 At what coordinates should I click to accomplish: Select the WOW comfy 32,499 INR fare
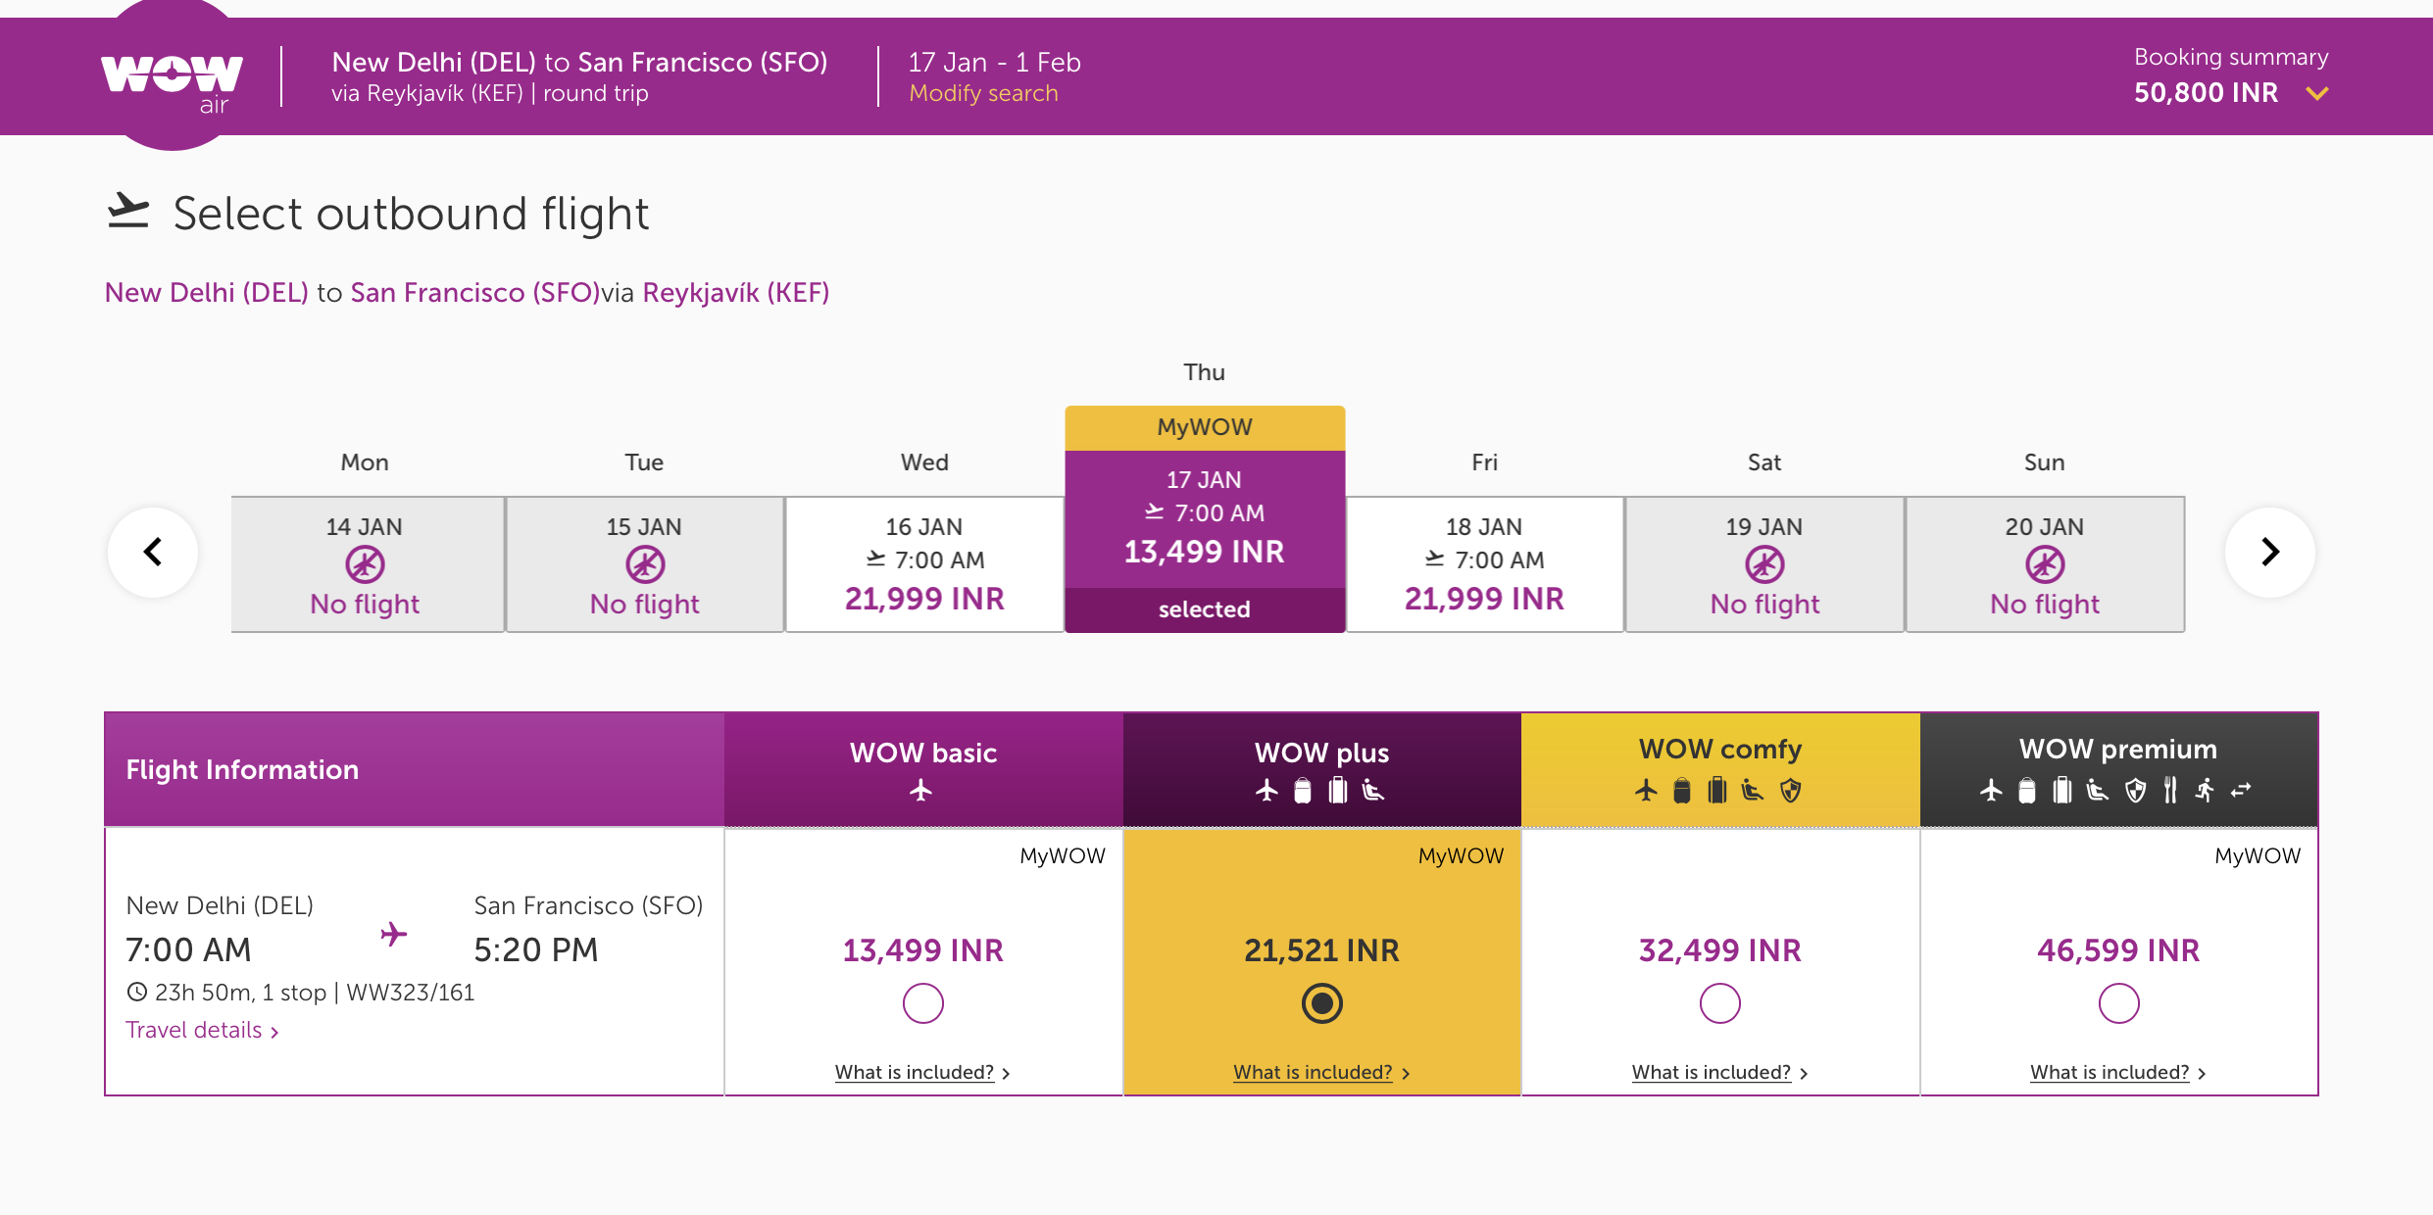[x=1719, y=1003]
